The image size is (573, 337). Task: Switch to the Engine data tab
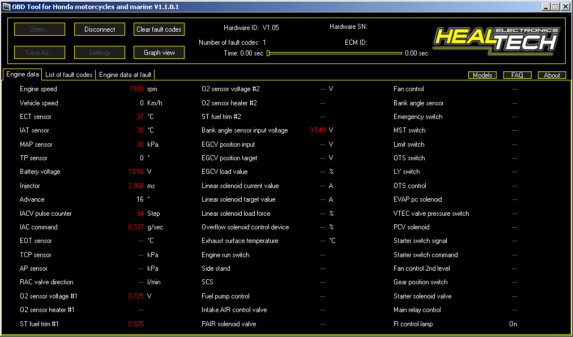(x=23, y=74)
